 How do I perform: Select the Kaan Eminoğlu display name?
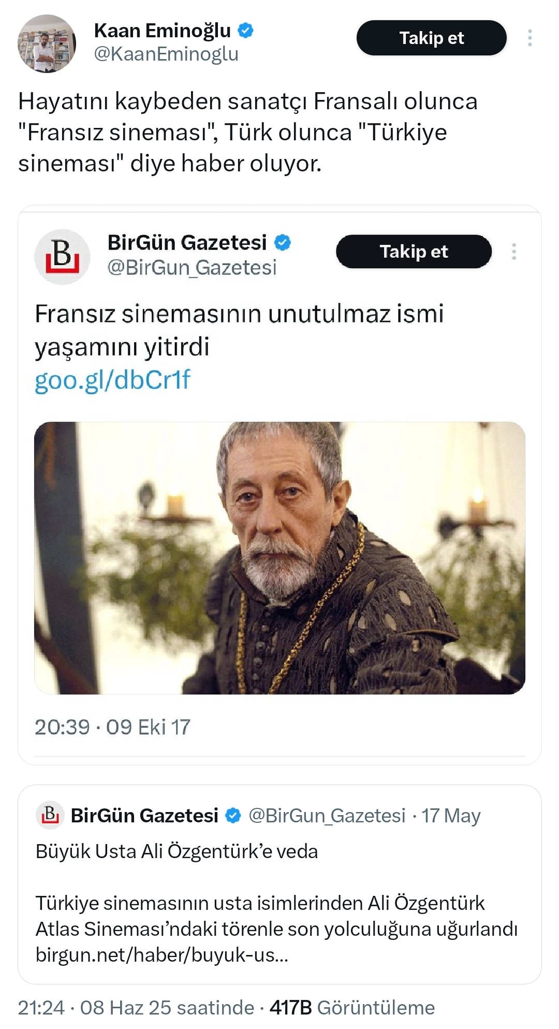[x=162, y=31]
